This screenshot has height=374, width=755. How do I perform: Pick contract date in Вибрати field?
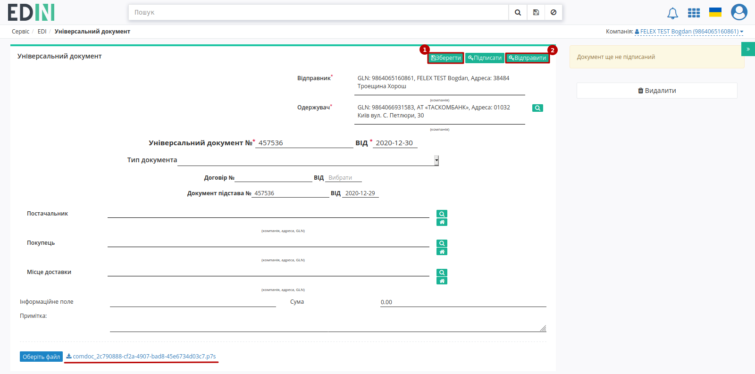pos(344,178)
